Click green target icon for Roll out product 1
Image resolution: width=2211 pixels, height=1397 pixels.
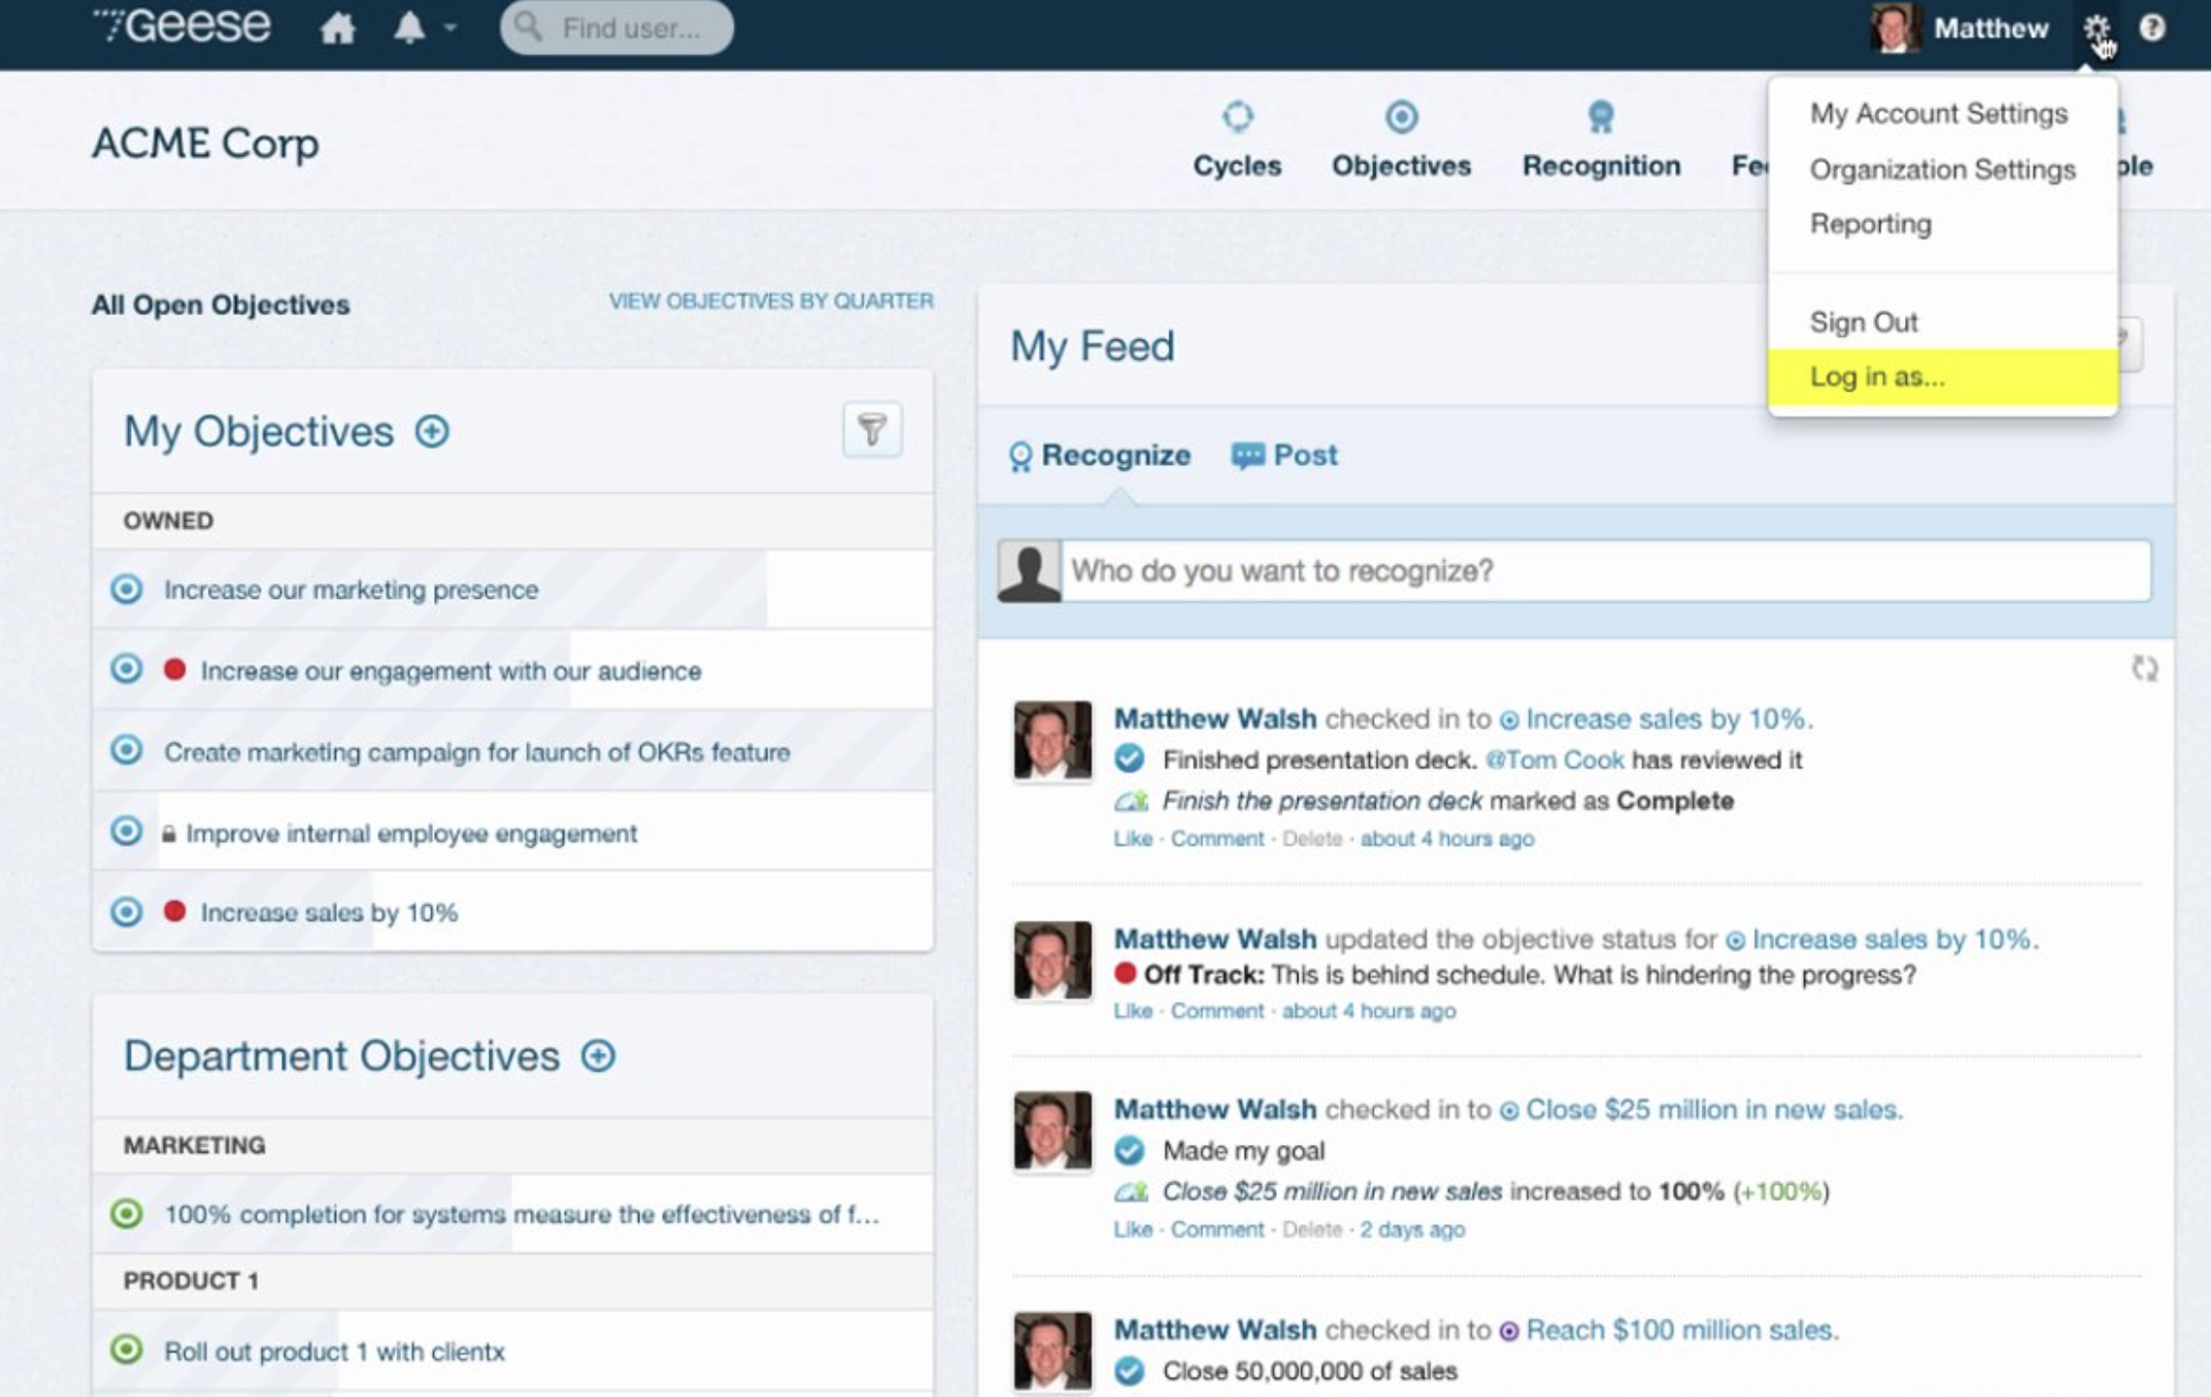126,1350
